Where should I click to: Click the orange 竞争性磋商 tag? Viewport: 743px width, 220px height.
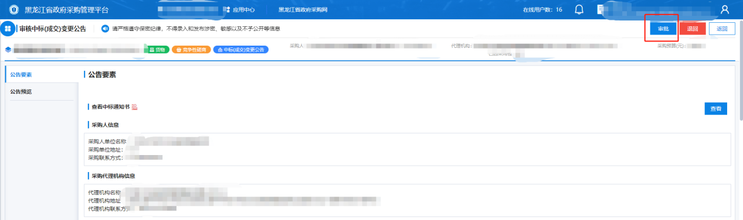pos(191,50)
